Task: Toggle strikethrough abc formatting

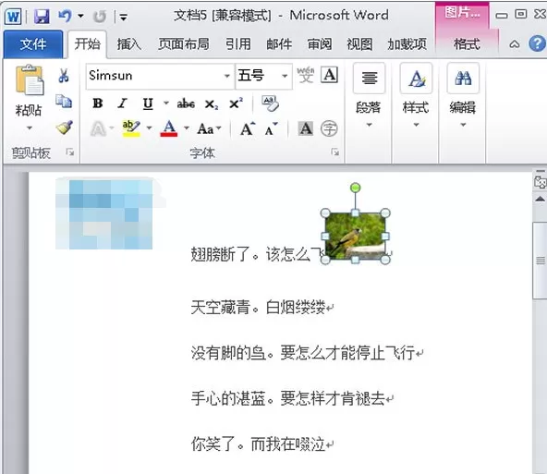Action: click(x=186, y=103)
